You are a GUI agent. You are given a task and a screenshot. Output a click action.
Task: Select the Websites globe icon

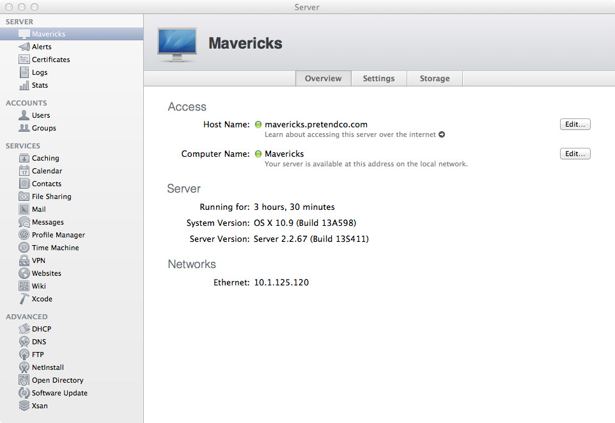tap(24, 273)
